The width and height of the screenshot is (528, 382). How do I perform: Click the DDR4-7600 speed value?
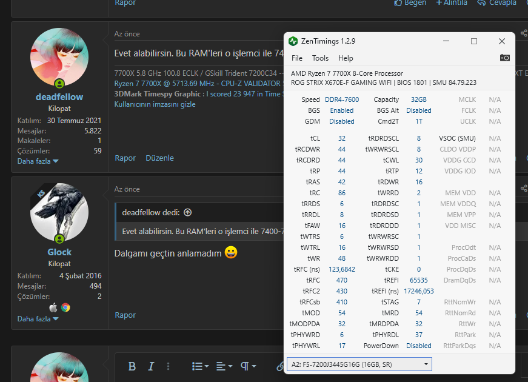(x=342, y=99)
